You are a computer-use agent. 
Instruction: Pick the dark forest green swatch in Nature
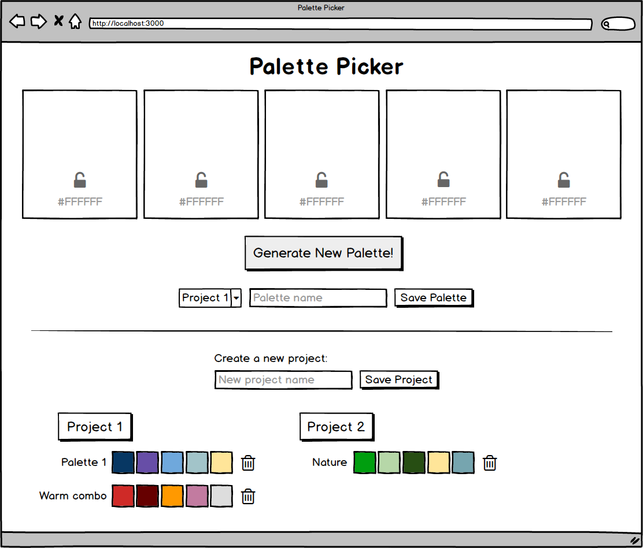click(x=414, y=463)
